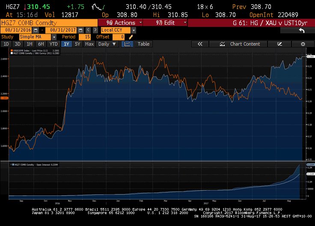Click the Vol value 12817
The image size is (315, 226).
pos(69,15)
